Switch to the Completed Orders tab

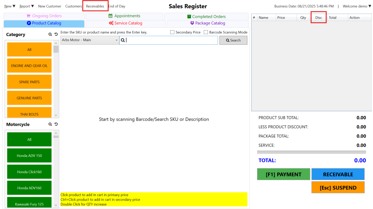point(206,16)
